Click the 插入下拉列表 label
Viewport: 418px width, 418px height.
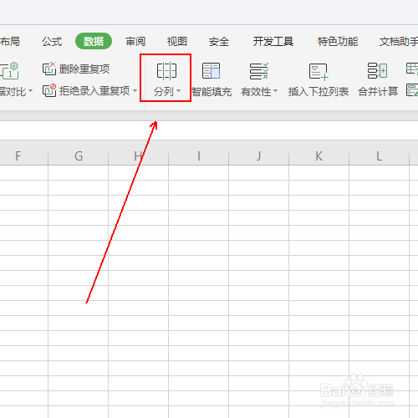coord(319,91)
